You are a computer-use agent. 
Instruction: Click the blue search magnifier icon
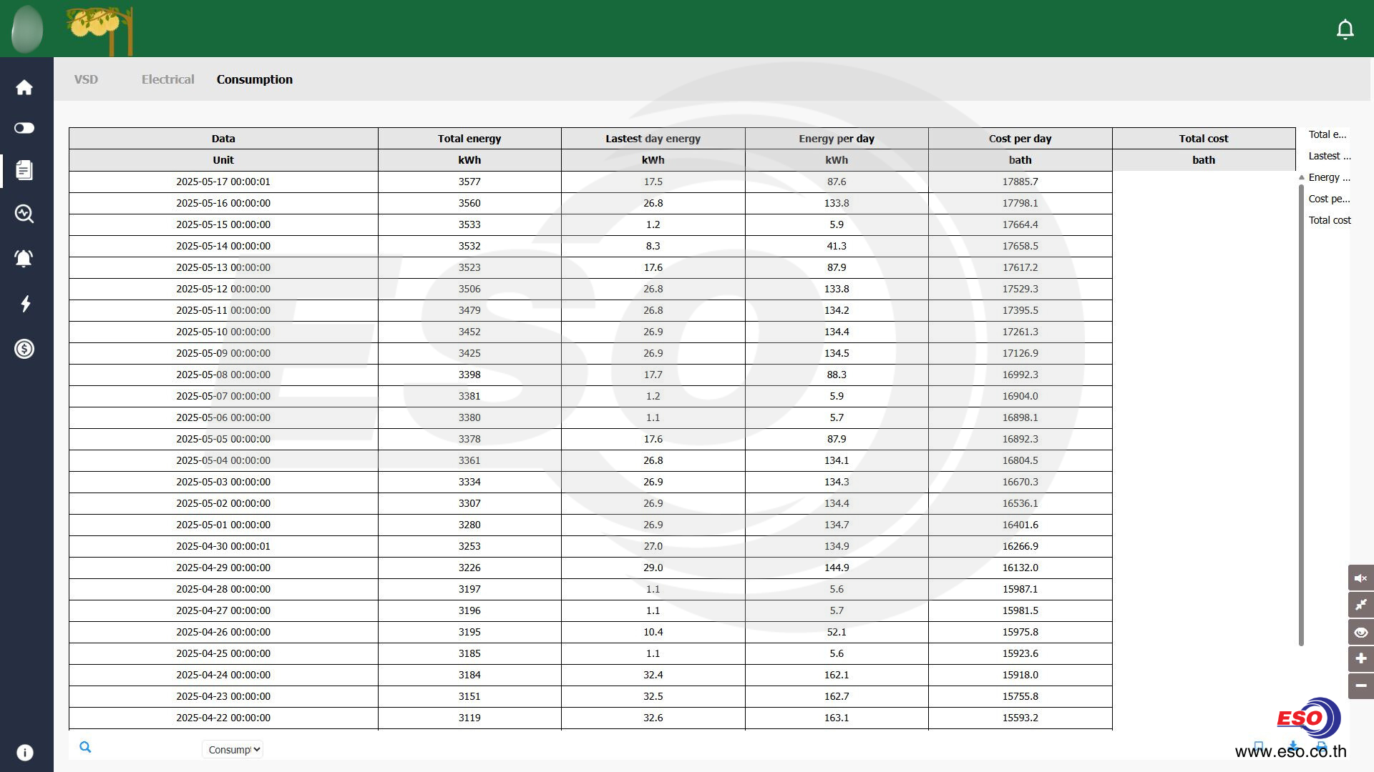click(85, 747)
